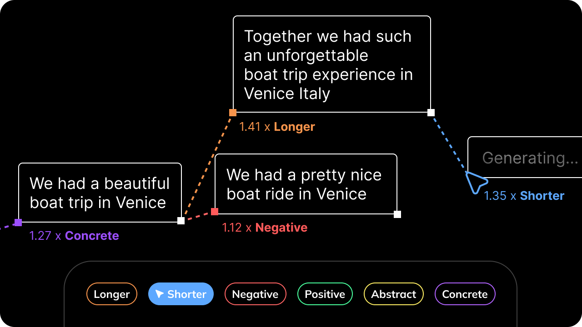Choose the Negative modifier pill

[255, 294]
